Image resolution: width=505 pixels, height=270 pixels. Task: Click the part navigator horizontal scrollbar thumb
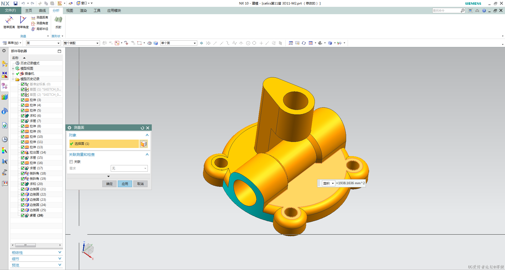click(26, 245)
